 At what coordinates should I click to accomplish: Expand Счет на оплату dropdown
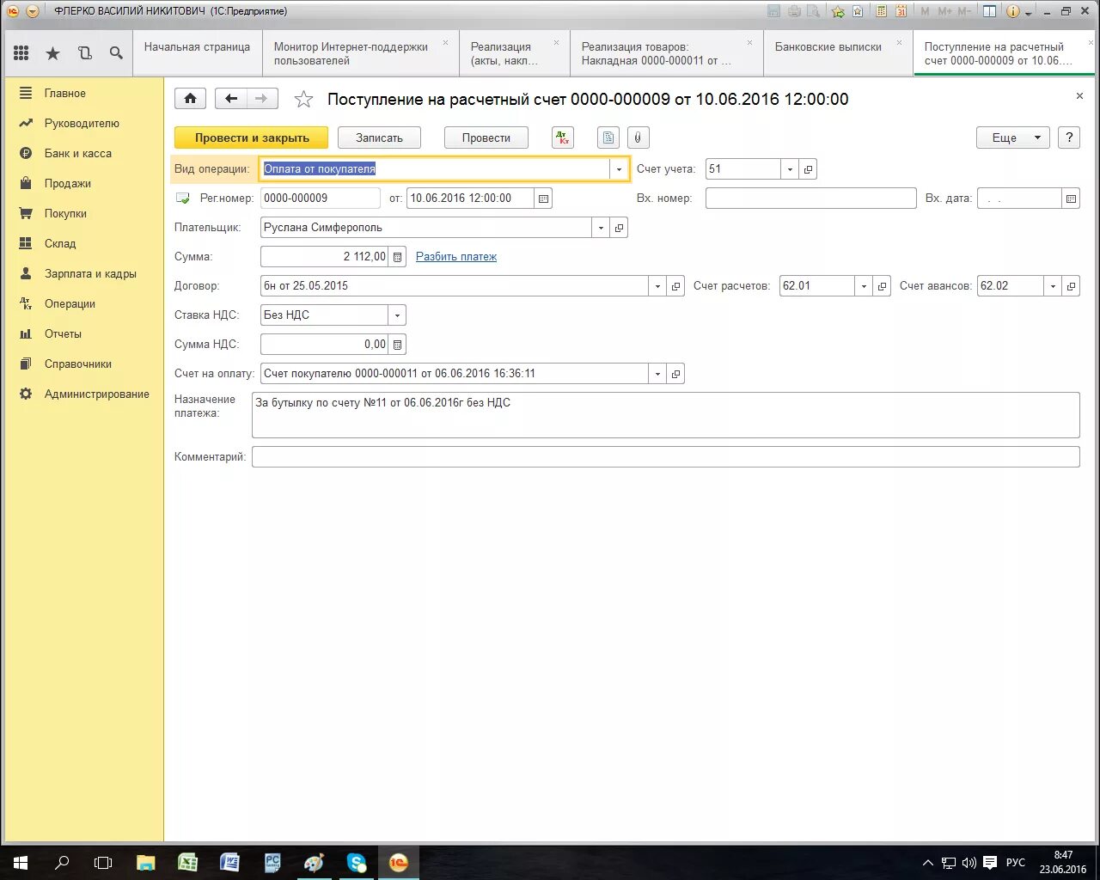tap(657, 374)
